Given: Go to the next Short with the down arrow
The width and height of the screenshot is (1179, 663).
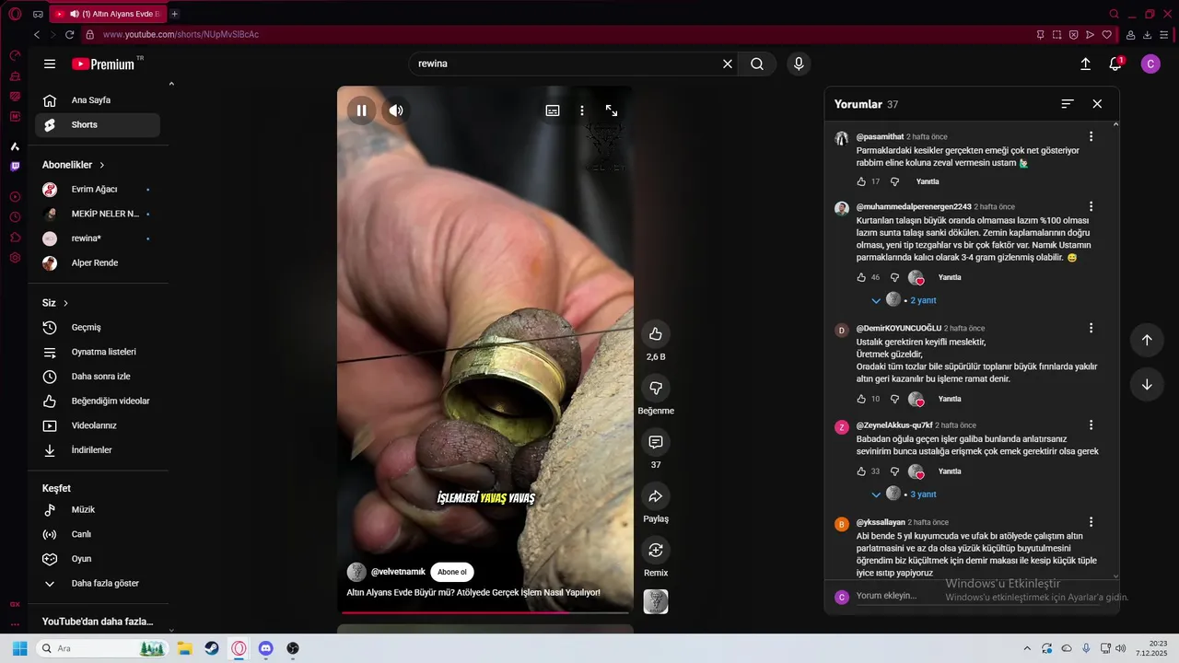Looking at the screenshot, I should coord(1147,385).
